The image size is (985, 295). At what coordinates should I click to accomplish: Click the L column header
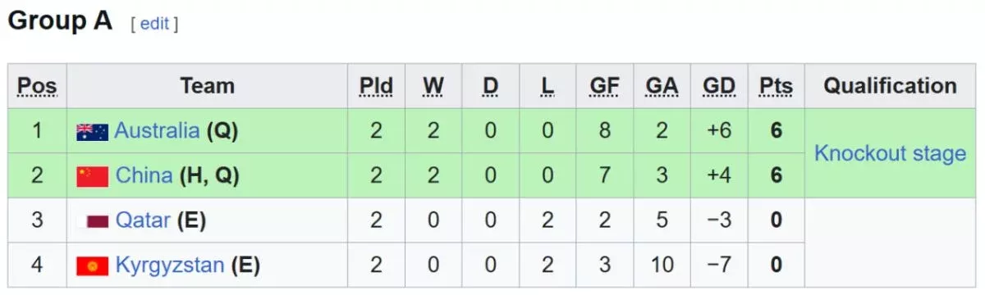[x=547, y=86]
